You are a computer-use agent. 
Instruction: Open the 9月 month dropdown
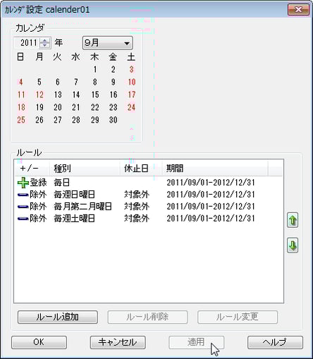(x=108, y=43)
